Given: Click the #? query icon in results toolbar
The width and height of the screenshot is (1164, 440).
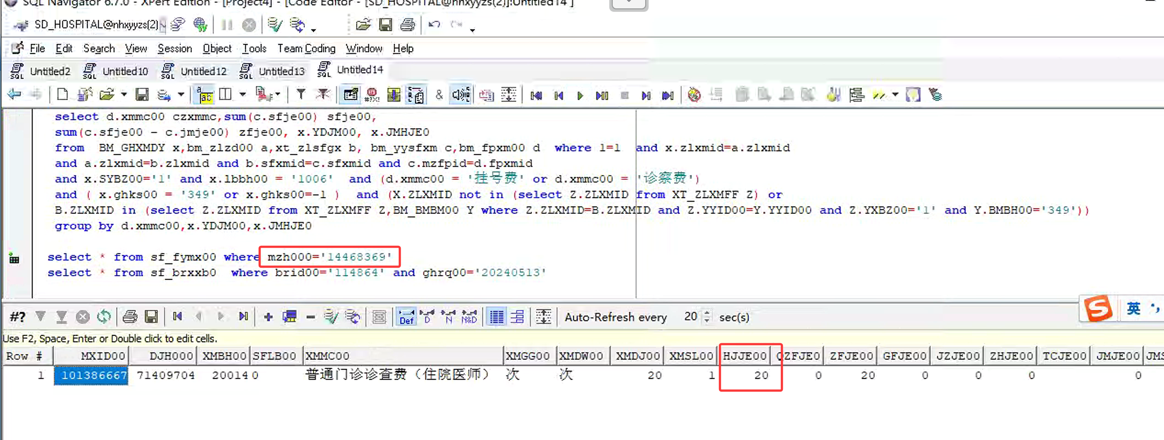Looking at the screenshot, I should pos(17,317).
